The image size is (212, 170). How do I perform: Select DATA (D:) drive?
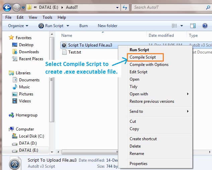click(28, 143)
